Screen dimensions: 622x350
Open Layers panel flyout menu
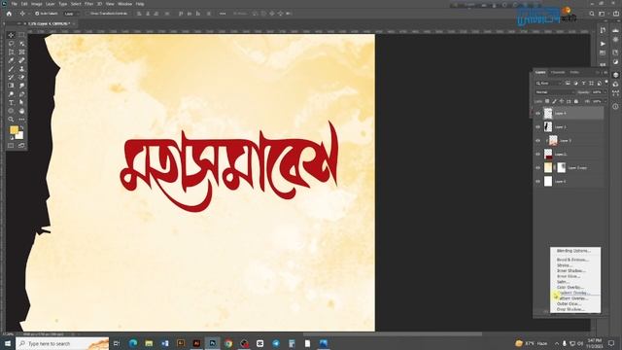click(x=605, y=73)
